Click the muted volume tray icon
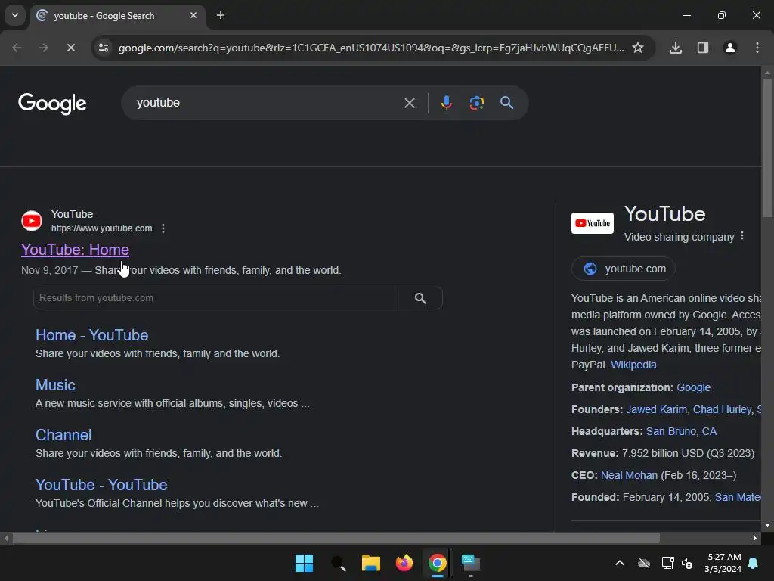Image resolution: width=774 pixels, height=581 pixels. click(687, 563)
